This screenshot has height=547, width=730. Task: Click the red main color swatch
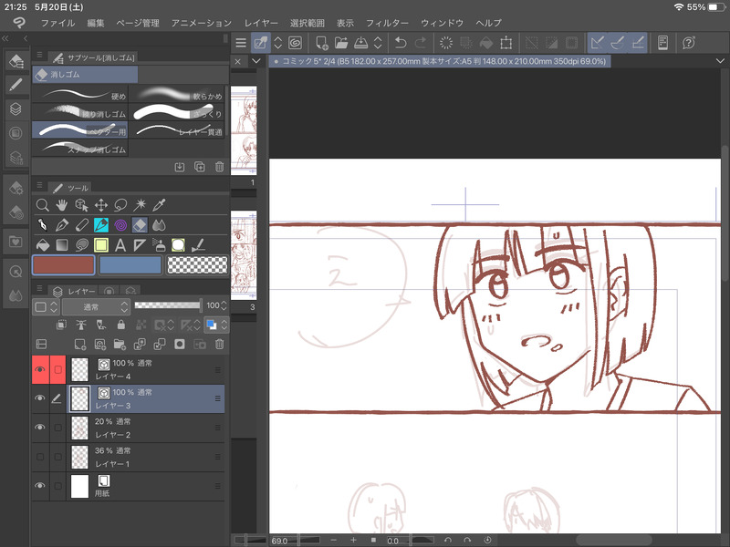pos(63,265)
